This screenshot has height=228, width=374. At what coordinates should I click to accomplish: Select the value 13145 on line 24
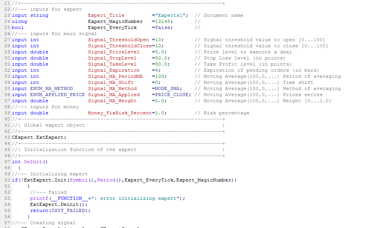point(162,21)
